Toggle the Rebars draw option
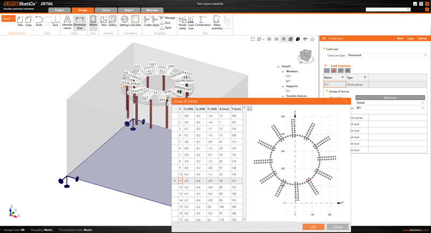Screen dimensions: 431x233 coord(93,20)
